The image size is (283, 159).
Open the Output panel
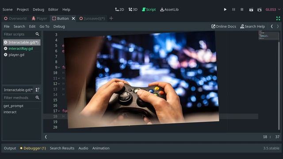point(10,148)
